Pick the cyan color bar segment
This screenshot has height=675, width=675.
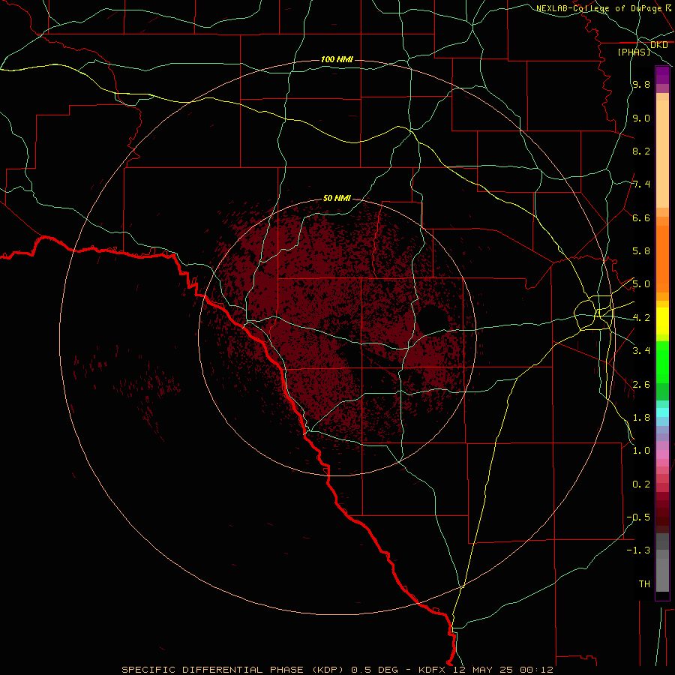pyautogui.click(x=662, y=412)
